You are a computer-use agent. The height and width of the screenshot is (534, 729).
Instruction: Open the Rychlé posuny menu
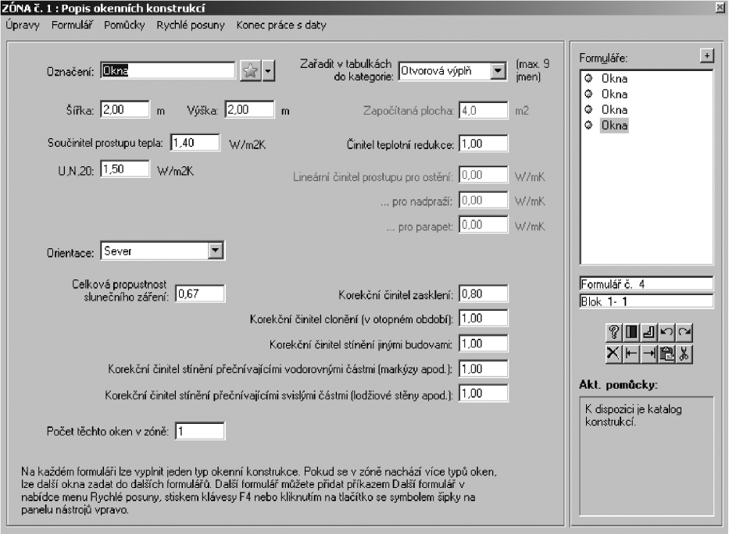(x=191, y=25)
